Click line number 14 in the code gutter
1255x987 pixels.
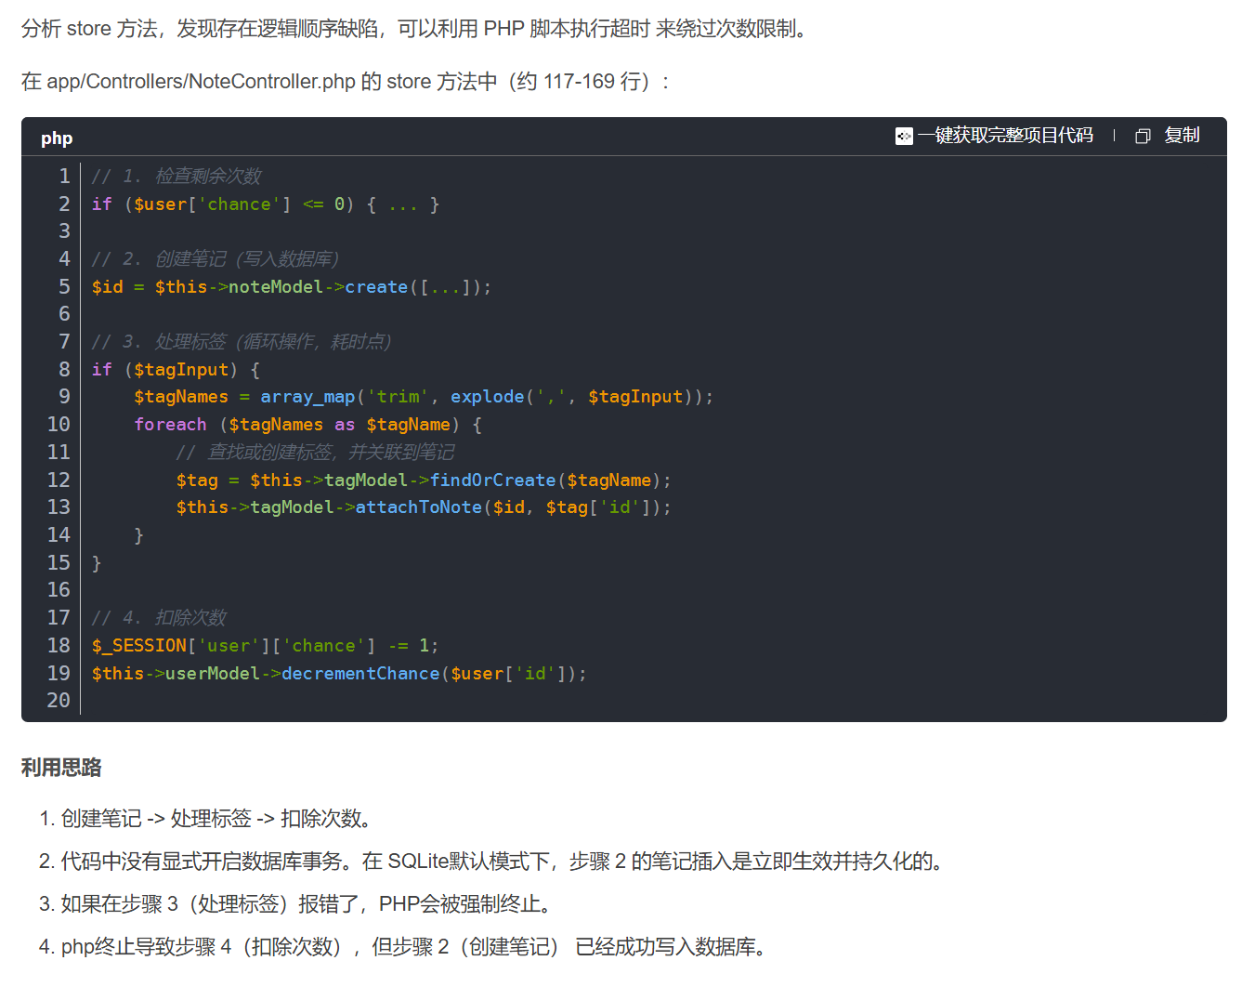59,535
